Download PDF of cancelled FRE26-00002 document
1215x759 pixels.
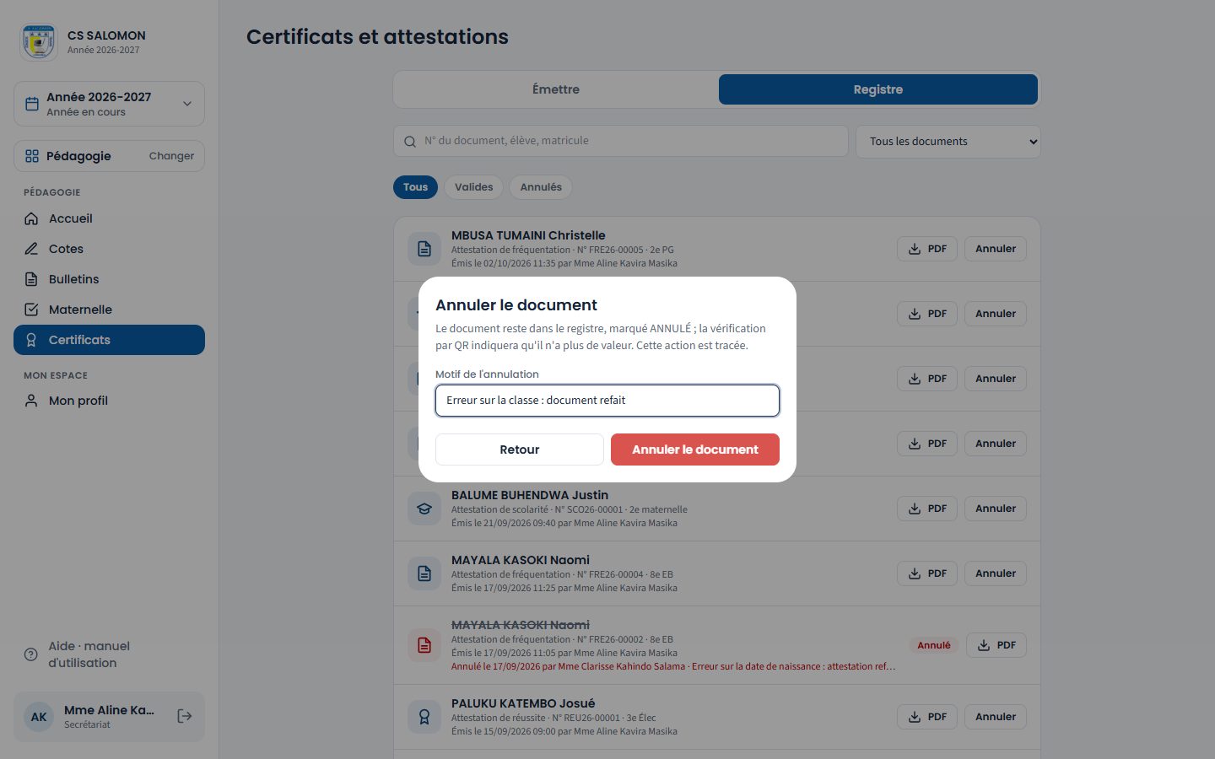[x=996, y=645]
